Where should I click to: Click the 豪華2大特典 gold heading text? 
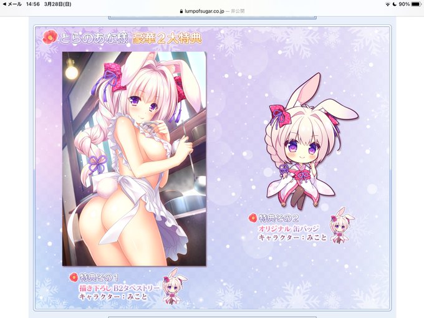[x=167, y=39]
